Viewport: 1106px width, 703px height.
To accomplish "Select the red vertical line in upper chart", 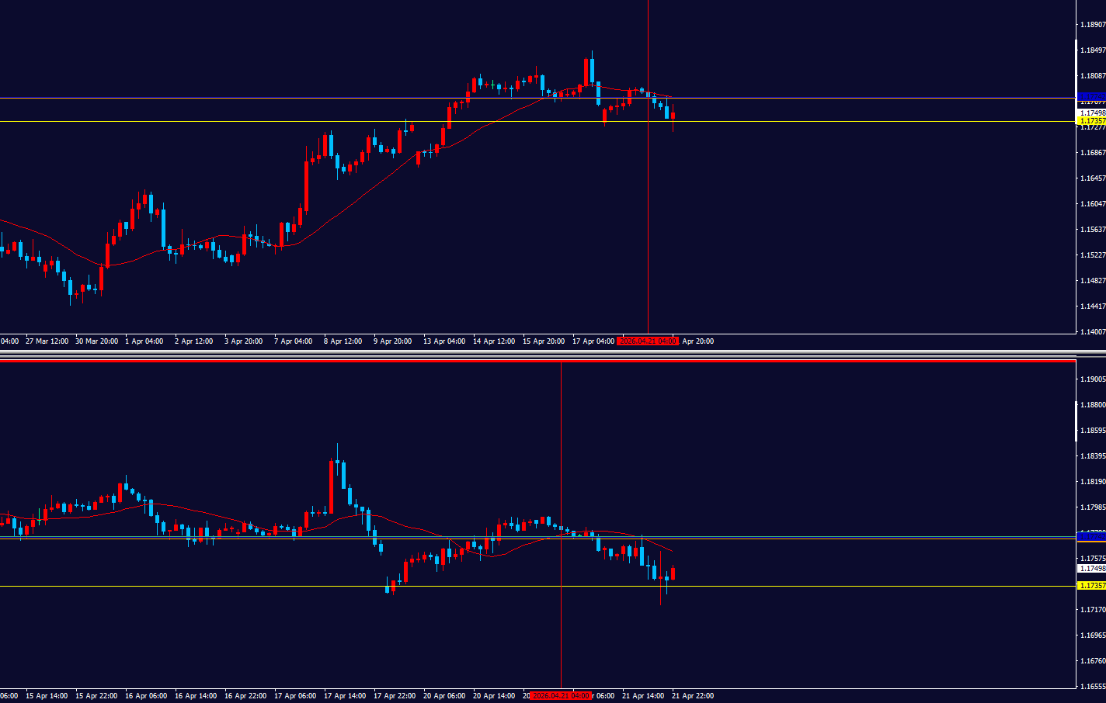I will [x=648, y=233].
